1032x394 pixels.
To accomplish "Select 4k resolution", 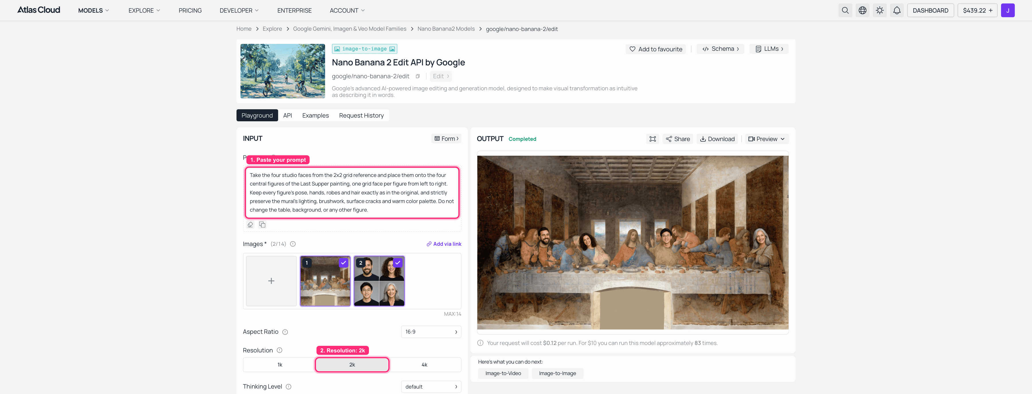I will pos(424,365).
